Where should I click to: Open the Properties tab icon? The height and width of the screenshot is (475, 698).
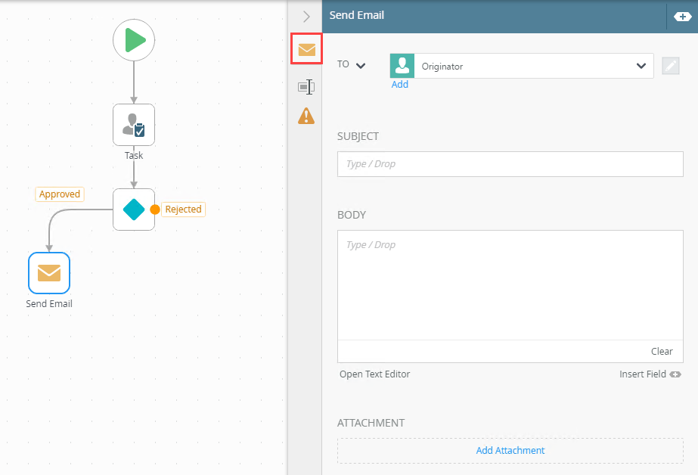[x=306, y=86]
